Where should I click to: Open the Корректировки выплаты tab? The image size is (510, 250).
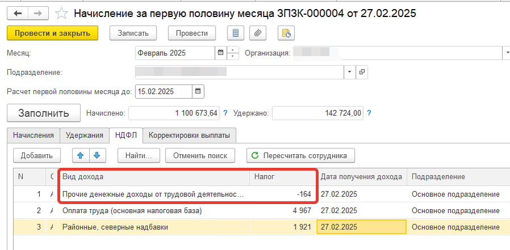coord(189,135)
